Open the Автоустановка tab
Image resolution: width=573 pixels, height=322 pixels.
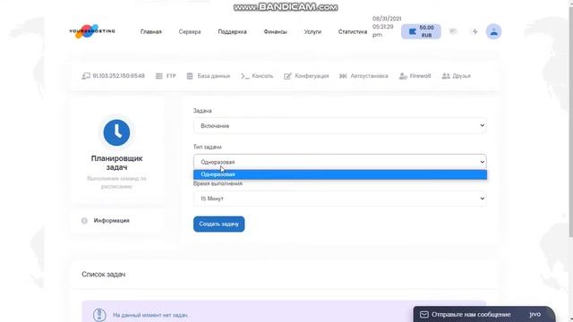tap(363, 76)
